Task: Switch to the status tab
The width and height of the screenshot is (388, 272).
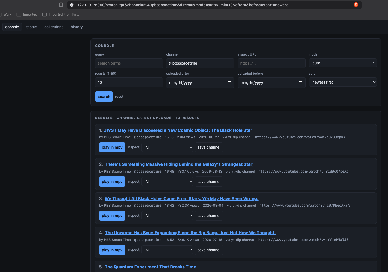Action: [32, 27]
